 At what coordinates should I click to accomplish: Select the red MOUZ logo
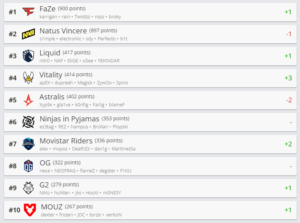tap(29, 210)
